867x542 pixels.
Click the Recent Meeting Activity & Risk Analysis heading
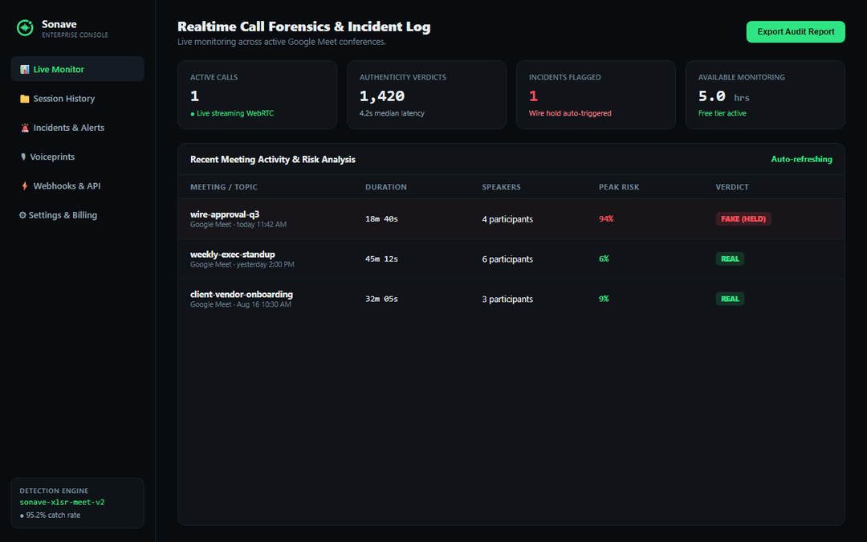point(273,159)
